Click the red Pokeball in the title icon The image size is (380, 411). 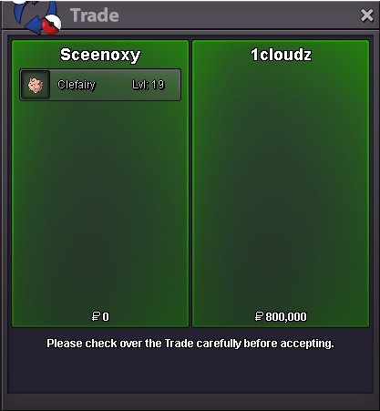(52, 25)
